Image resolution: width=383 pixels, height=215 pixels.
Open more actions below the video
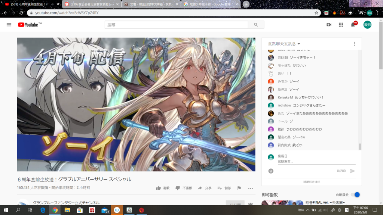(x=250, y=188)
